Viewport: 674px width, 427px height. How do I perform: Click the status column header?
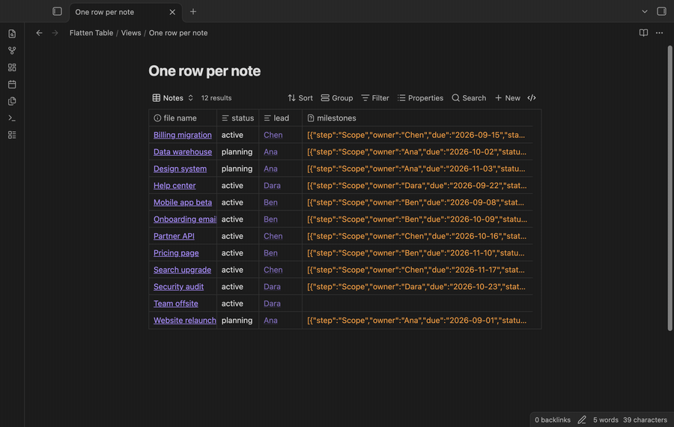pos(237,118)
